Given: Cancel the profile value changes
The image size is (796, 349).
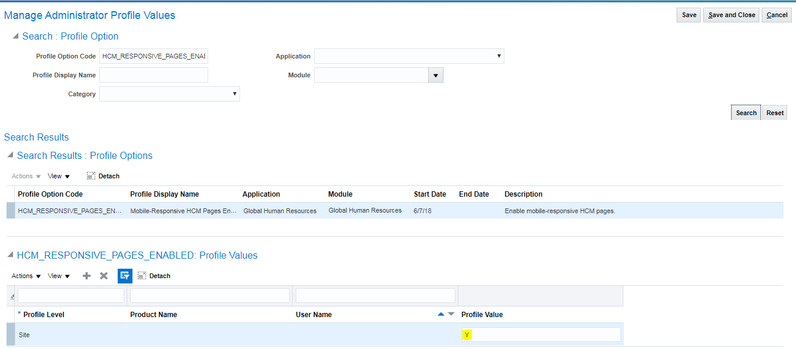Looking at the screenshot, I should point(776,15).
